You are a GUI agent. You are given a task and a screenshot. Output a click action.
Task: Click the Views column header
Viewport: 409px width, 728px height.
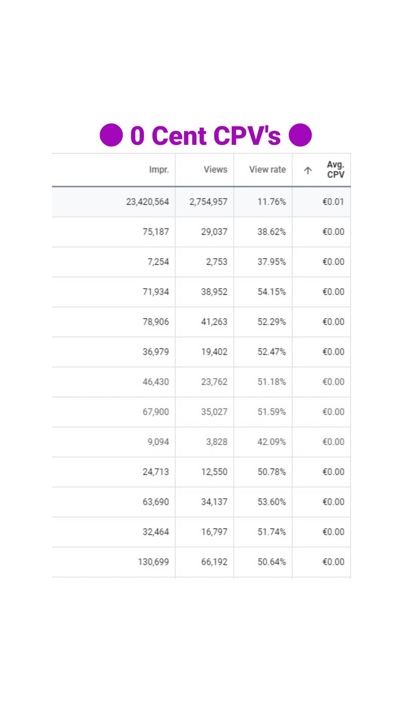(215, 169)
